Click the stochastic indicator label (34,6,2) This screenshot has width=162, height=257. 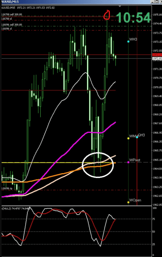(x=16, y=208)
